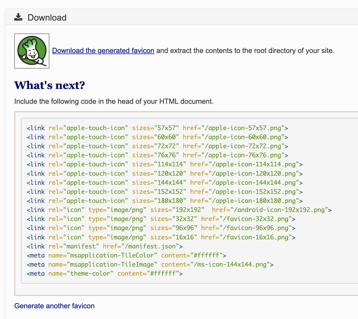Click the 'Download' panel header title

point(47,18)
